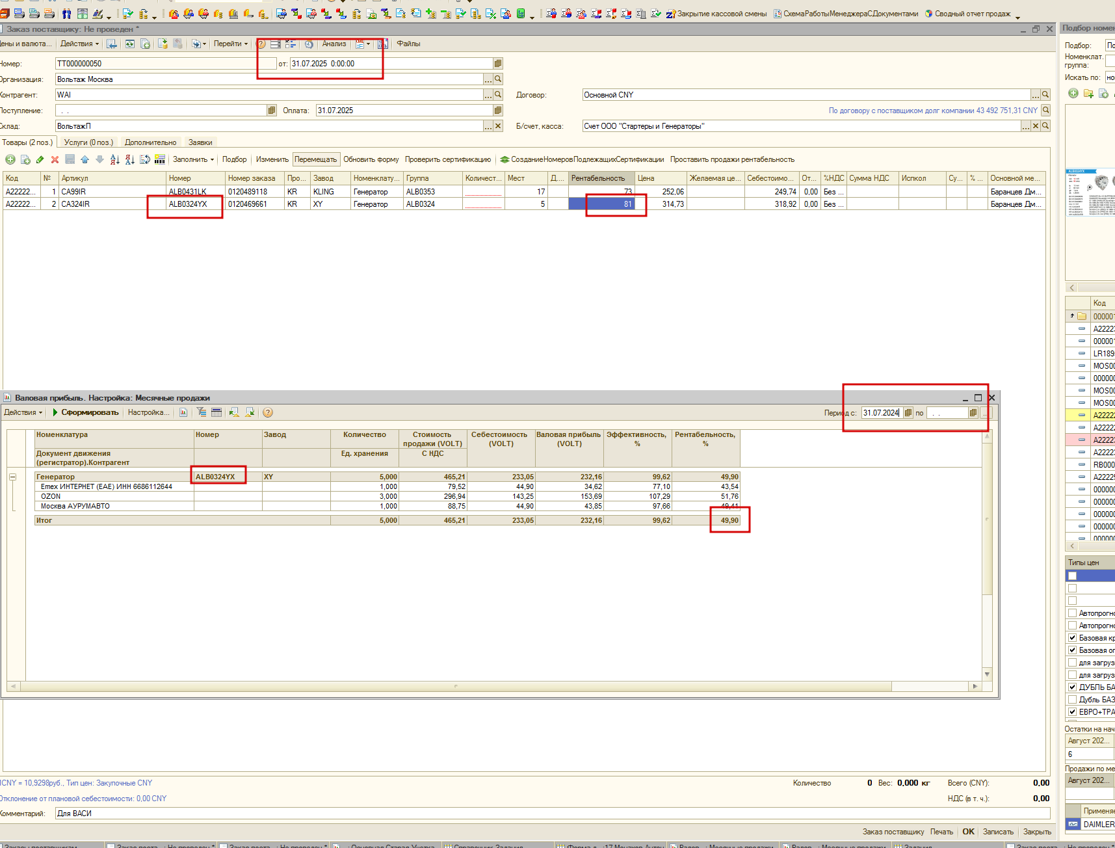Switch to the Услуги (0 поз.) tab
This screenshot has width=1115, height=848.
[x=88, y=142]
